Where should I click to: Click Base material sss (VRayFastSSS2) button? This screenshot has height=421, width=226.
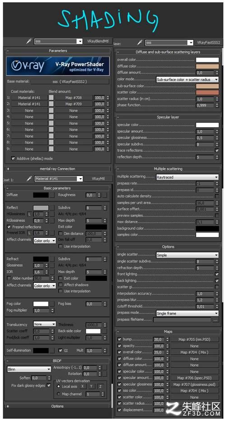tap(70, 81)
